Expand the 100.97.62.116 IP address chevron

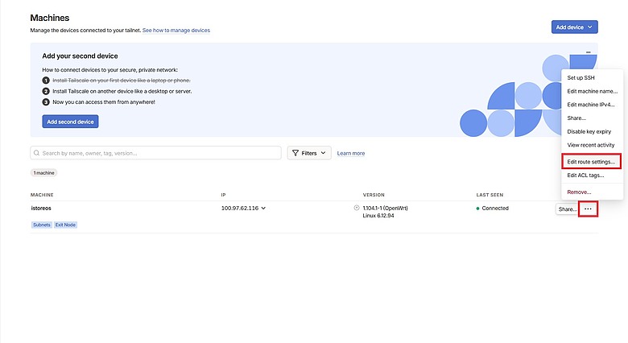click(263, 208)
